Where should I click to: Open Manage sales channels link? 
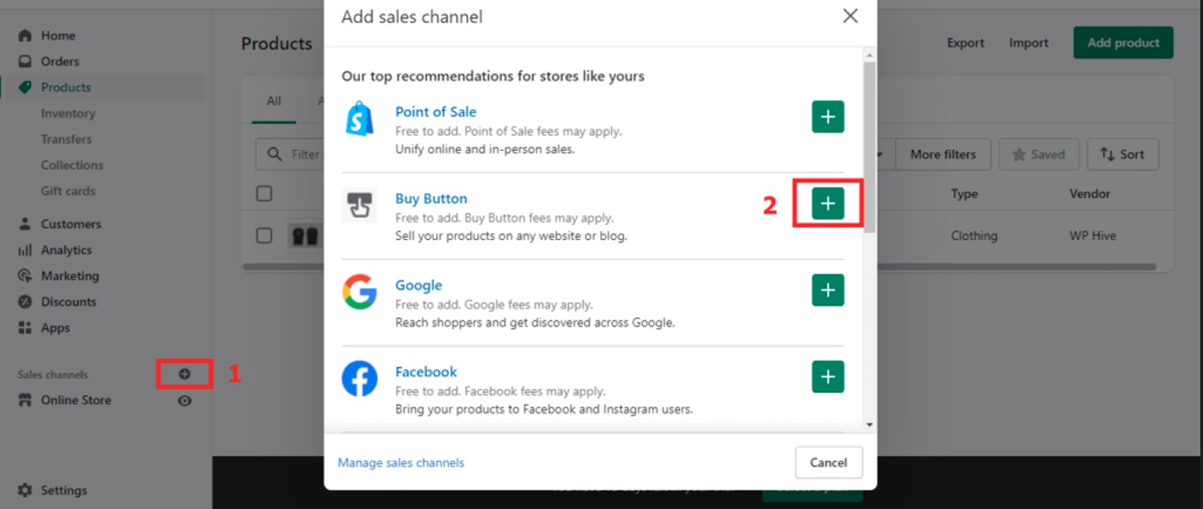400,462
